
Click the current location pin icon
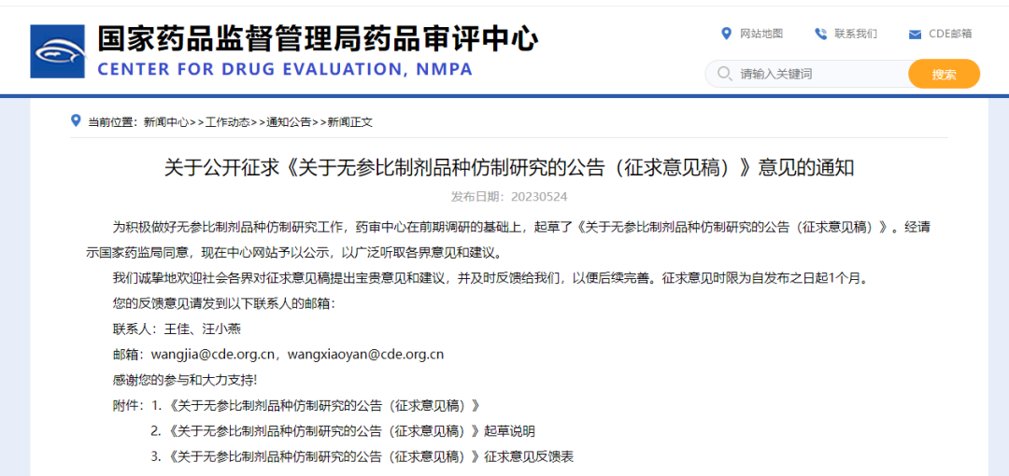(x=76, y=120)
